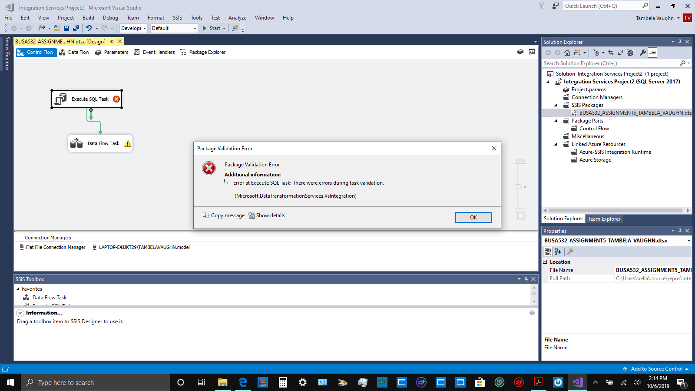The width and height of the screenshot is (695, 391).
Task: Click the Save disk icon in toolbar
Action: 66,28
